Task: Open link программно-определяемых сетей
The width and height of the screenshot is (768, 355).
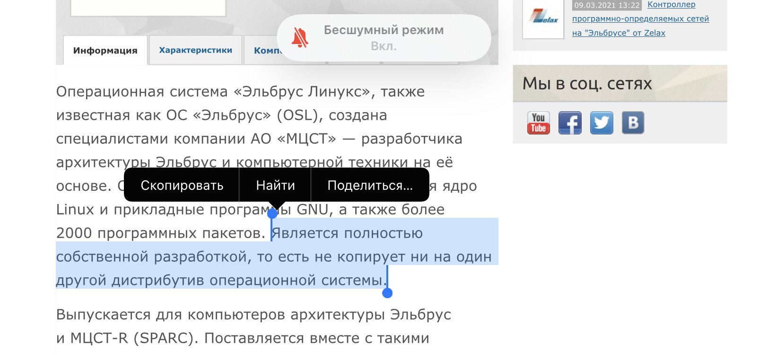Action: [640, 19]
